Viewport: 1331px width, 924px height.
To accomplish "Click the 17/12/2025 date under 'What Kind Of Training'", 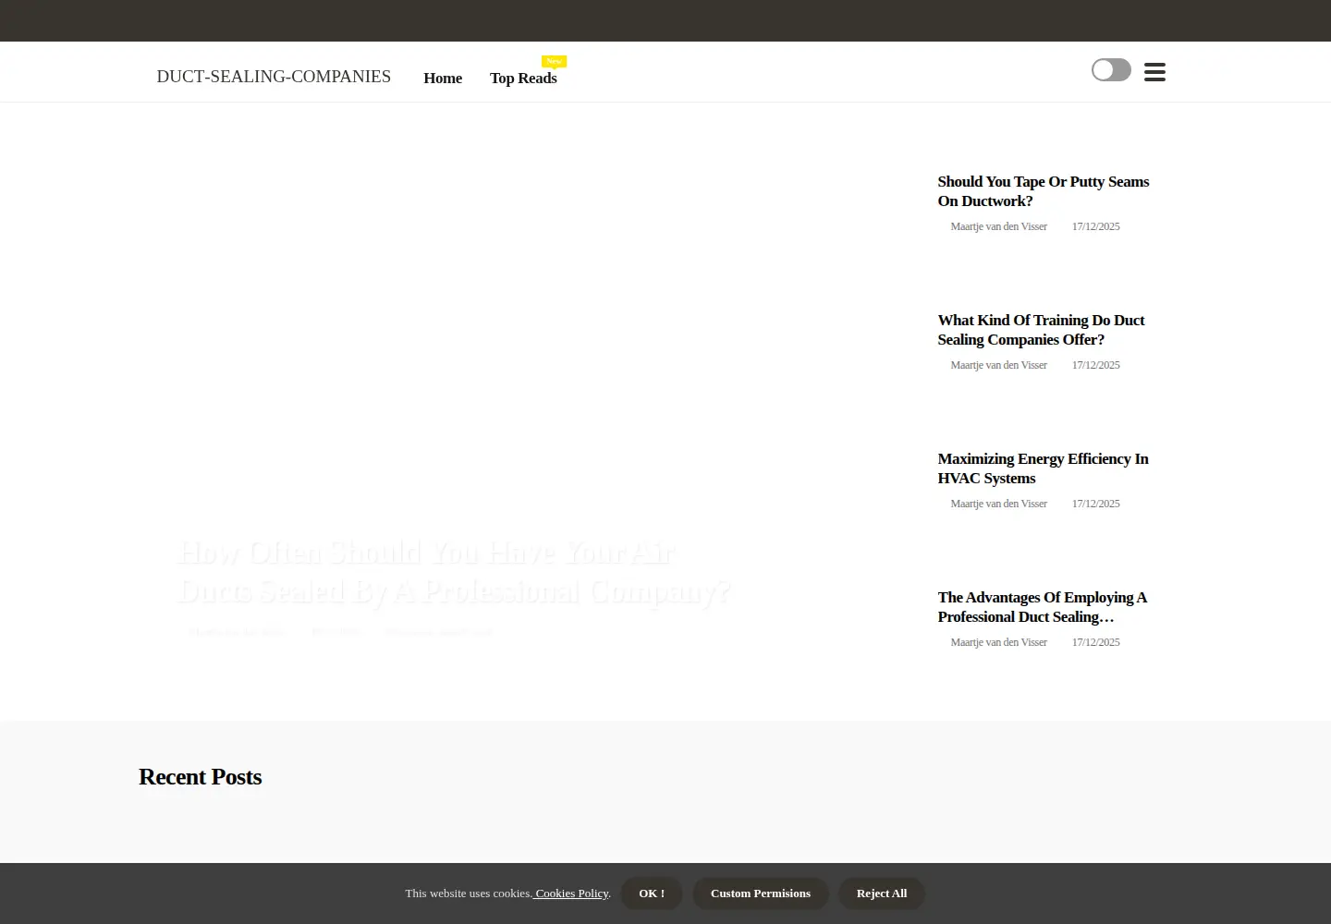I will point(1095,365).
